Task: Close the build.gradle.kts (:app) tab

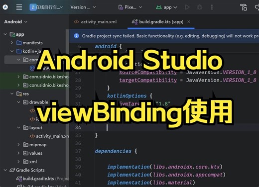Action: point(189,21)
